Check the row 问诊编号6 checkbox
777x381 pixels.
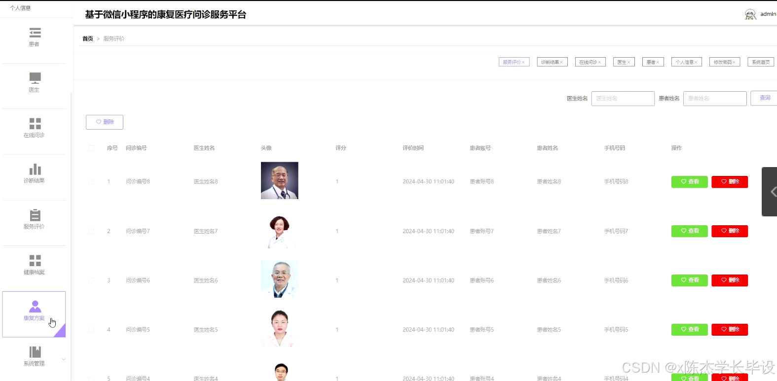(91, 280)
